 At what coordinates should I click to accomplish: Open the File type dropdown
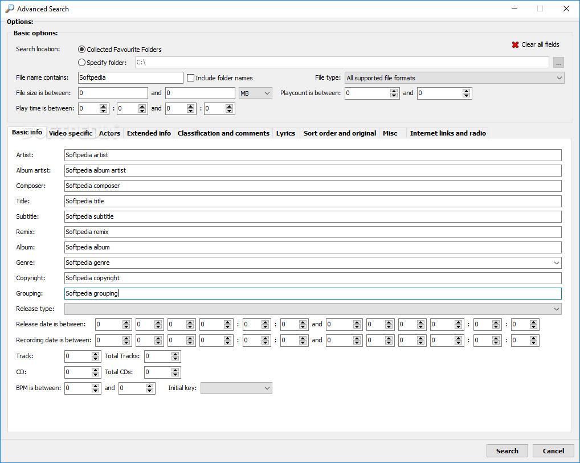[x=454, y=78]
